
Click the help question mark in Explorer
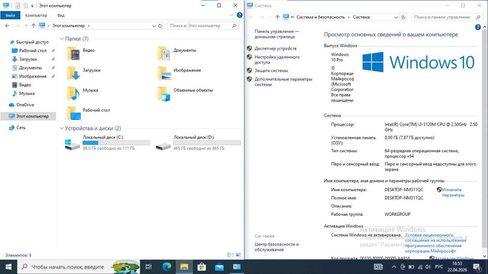(239, 15)
